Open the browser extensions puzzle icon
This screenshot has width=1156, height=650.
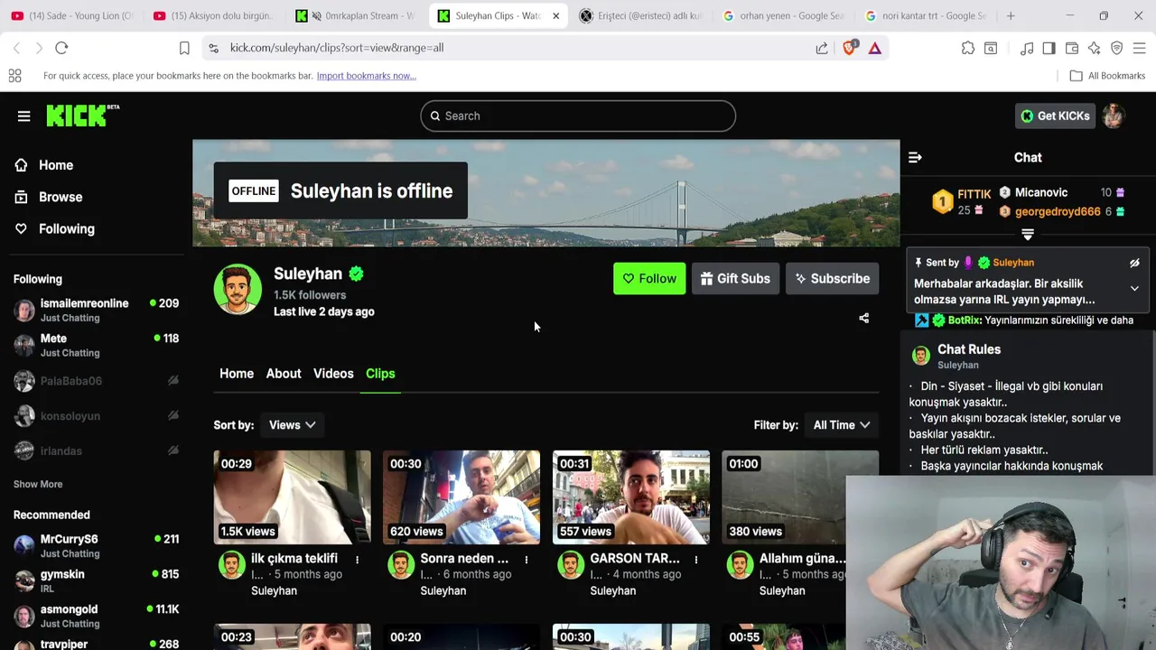[968, 48]
